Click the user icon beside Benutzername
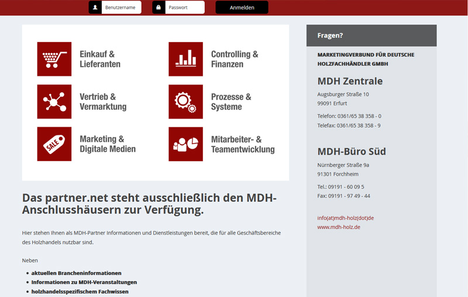Image resolution: width=468 pixels, height=297 pixels. pos(95,7)
